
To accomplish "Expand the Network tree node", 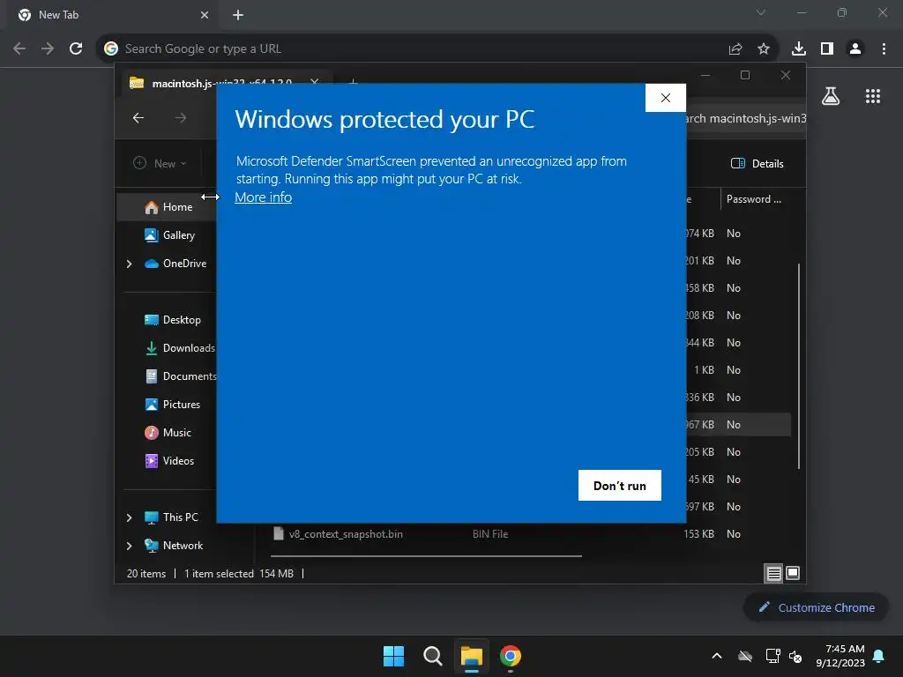I will (x=129, y=546).
